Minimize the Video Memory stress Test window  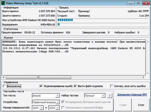130,3
